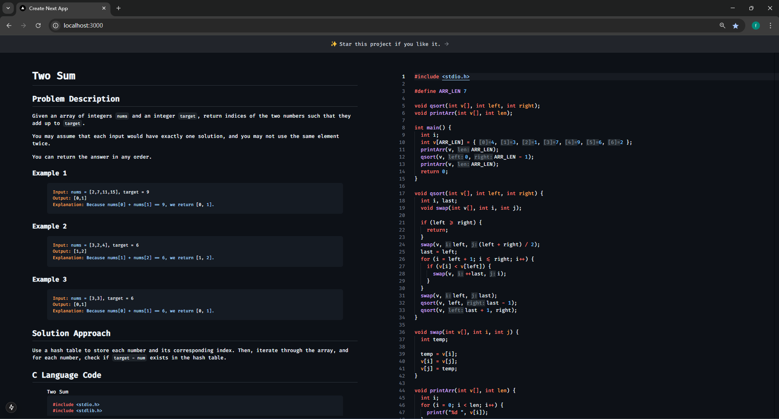Click the Example 1 code block

point(195,198)
